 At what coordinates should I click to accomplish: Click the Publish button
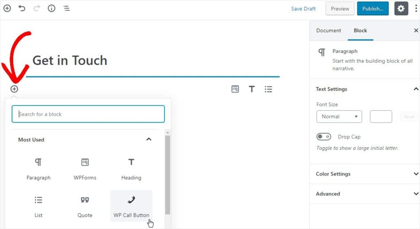[x=372, y=9]
